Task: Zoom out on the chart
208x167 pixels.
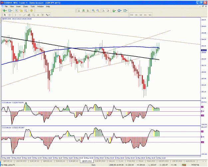Action: pos(98,10)
